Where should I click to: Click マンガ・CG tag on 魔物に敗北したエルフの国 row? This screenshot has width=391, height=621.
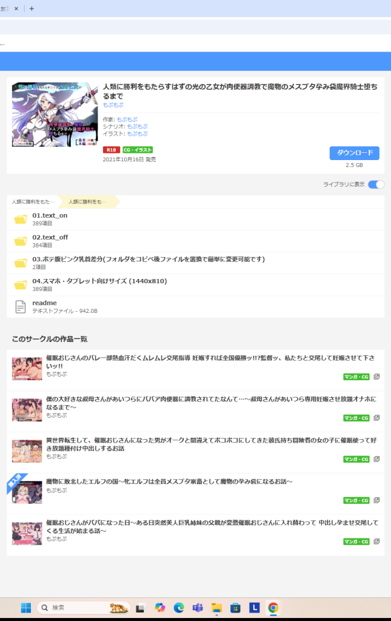click(x=356, y=500)
